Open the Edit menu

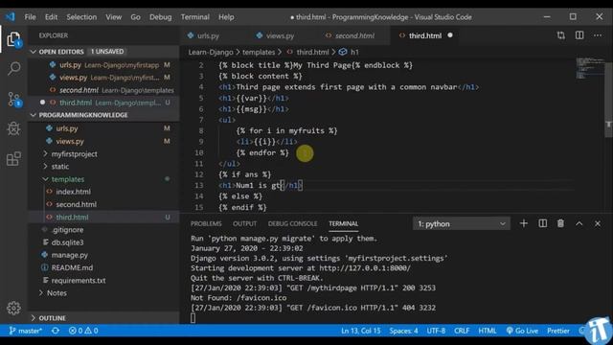[51, 17]
